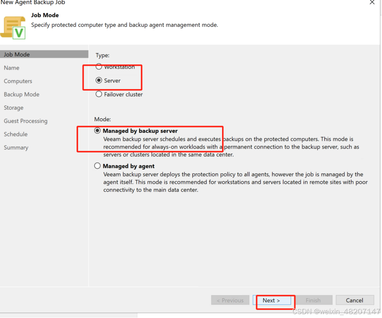This screenshot has height=318, width=382.
Task: Click the New Agent Backup Job title
Action: pyautogui.click(x=33, y=3)
